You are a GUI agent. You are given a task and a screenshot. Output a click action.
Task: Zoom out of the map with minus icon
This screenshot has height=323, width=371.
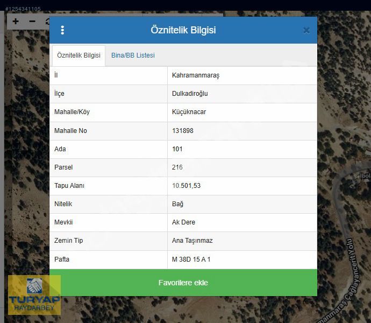pos(32,22)
